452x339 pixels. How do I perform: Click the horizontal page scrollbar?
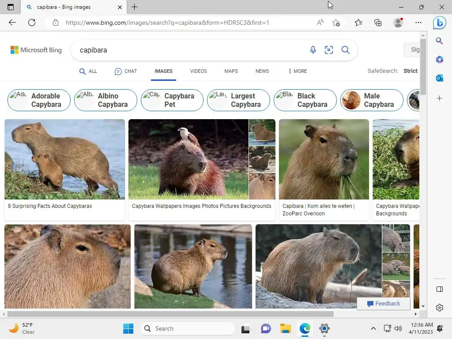(x=171, y=314)
